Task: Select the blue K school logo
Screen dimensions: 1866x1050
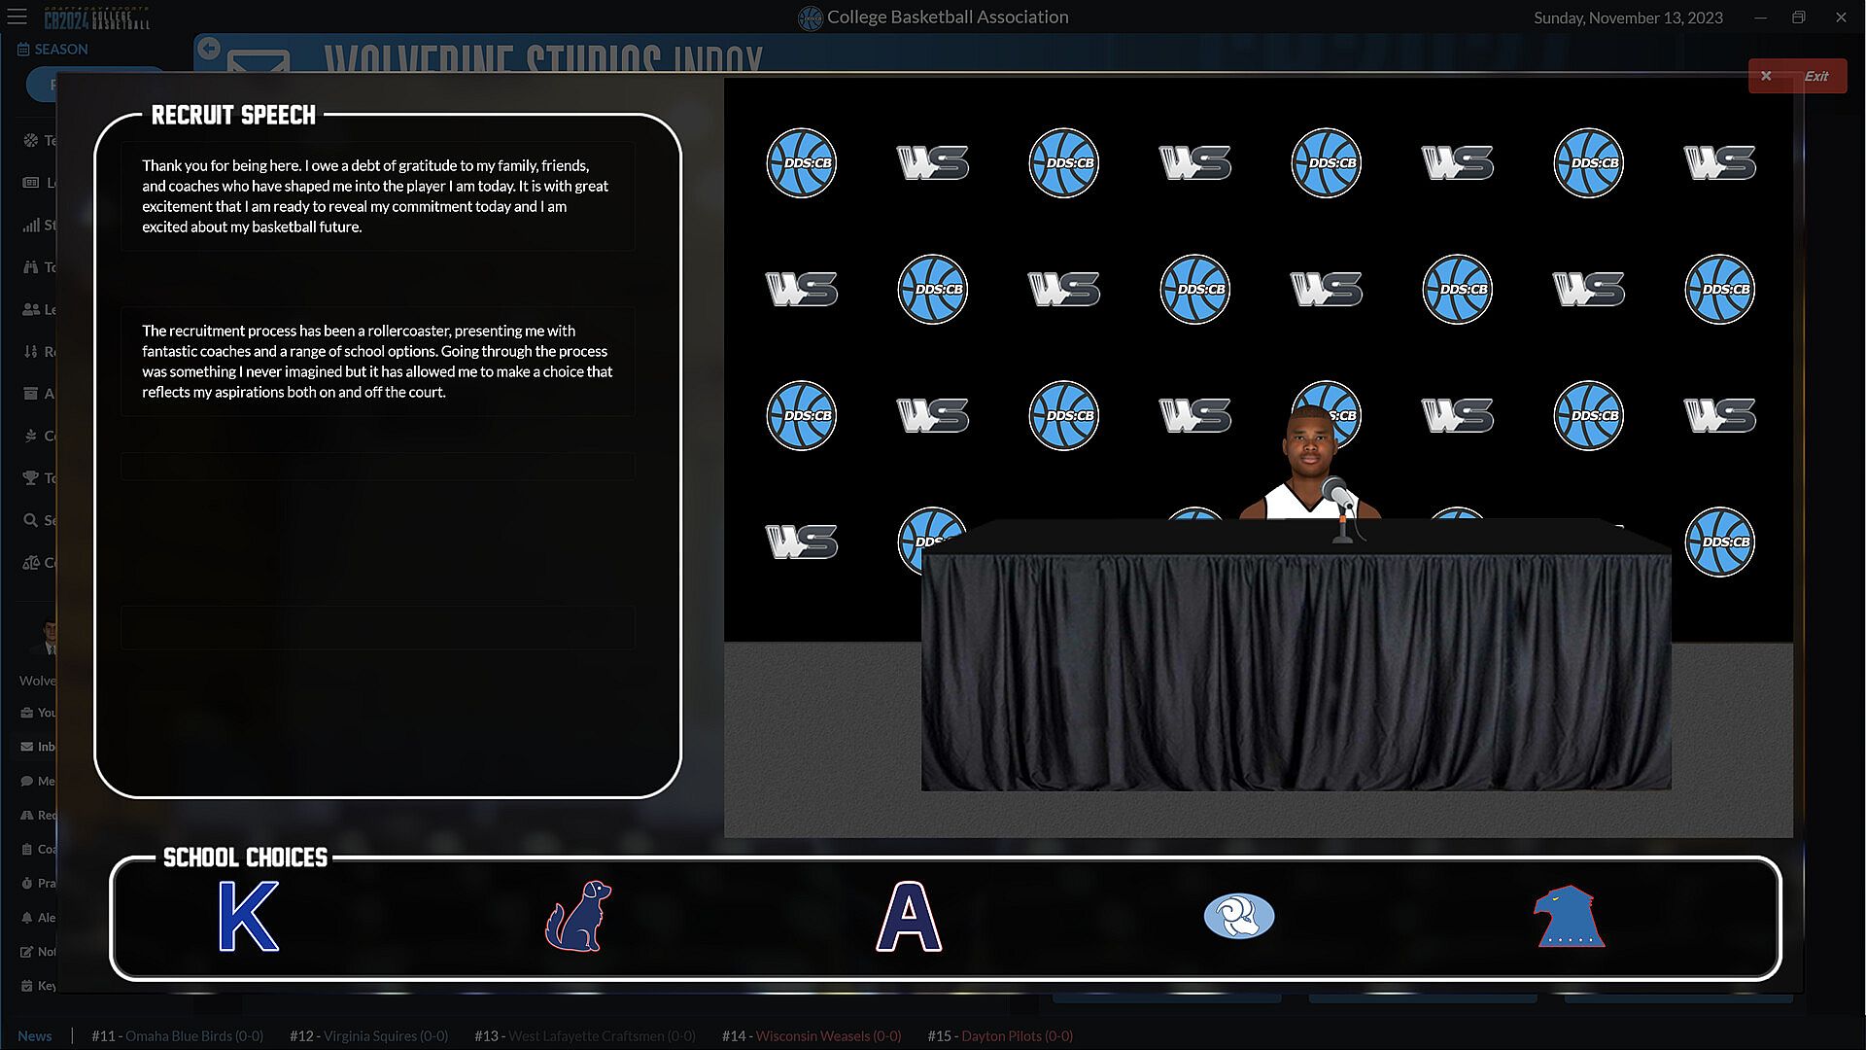Action: (249, 916)
